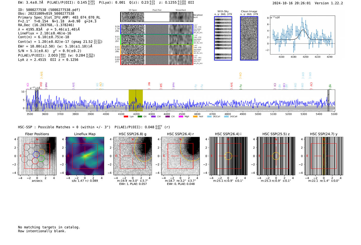
Task: Click the purple CIV legend swatch
Action: [153, 116]
